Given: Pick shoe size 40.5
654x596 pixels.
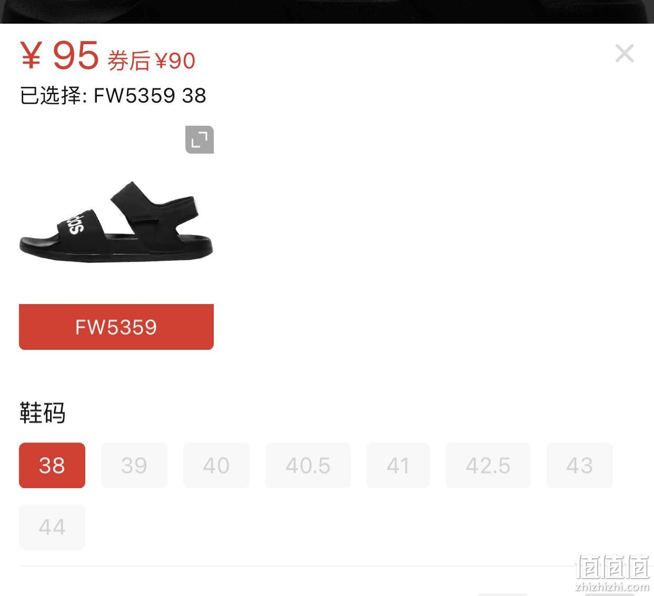Looking at the screenshot, I should pos(308,466).
